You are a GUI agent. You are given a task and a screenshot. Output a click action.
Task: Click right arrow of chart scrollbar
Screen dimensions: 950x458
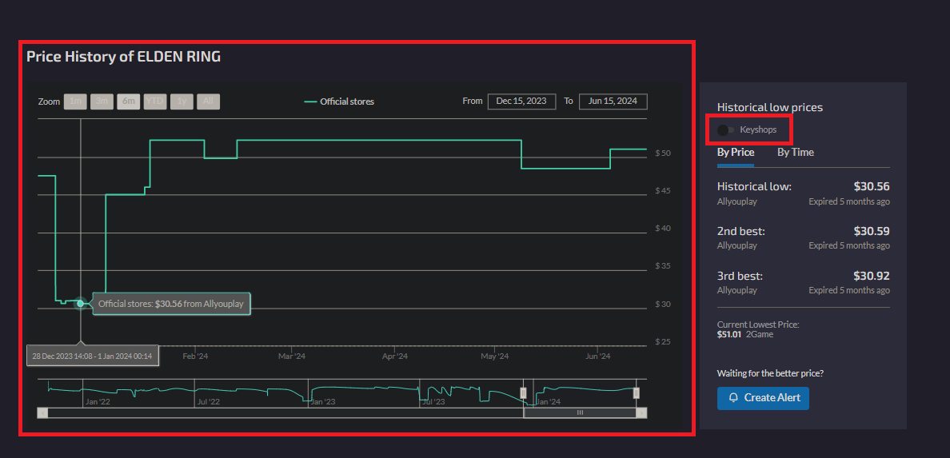pos(641,412)
